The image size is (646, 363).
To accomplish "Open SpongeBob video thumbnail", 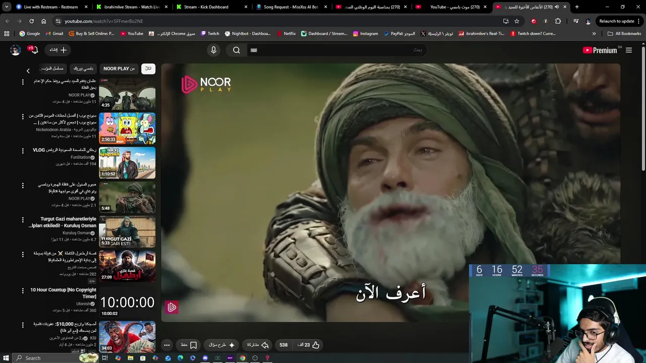I will (x=127, y=129).
